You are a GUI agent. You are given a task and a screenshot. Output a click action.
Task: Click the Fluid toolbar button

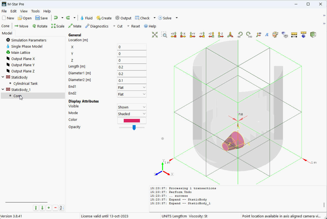point(86,18)
